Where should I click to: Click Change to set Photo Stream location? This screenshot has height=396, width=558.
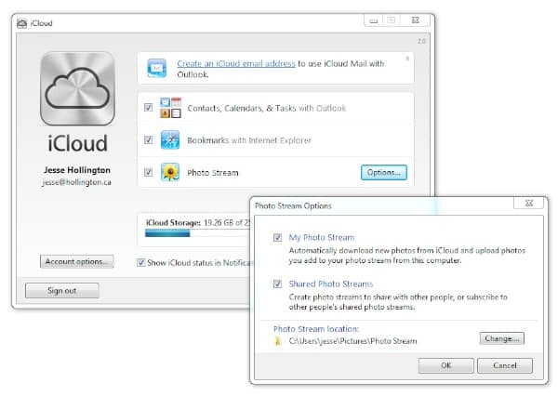coord(501,338)
